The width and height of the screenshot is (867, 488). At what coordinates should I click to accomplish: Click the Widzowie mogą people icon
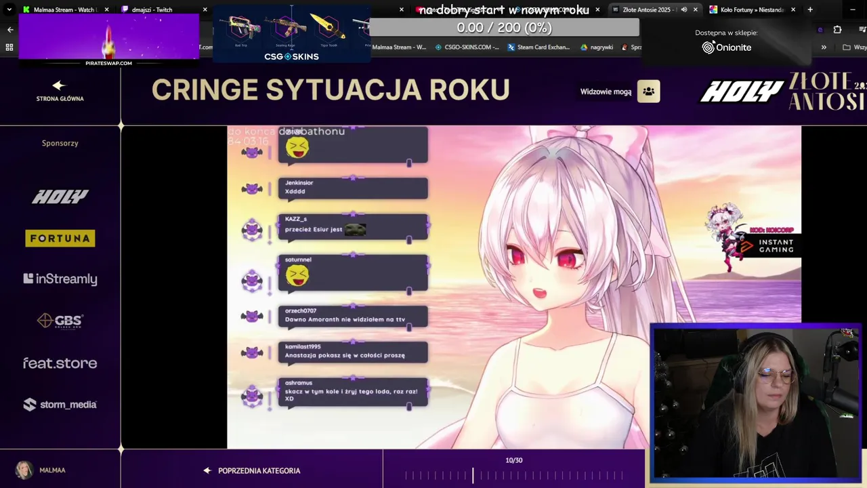click(648, 91)
